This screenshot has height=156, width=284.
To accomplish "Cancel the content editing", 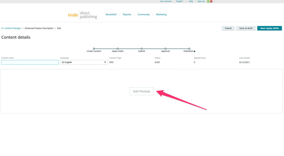I will pyautogui.click(x=228, y=28).
